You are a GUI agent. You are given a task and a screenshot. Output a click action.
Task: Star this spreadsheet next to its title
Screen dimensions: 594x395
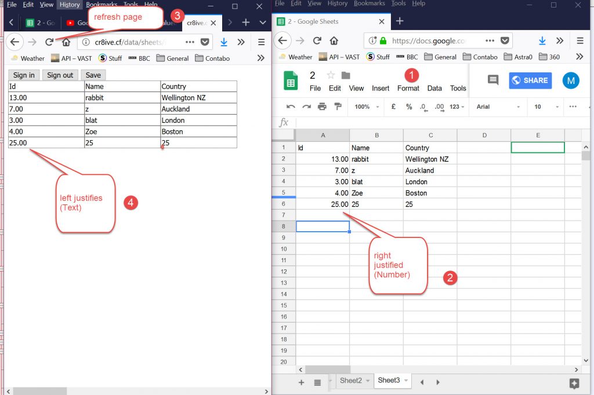tap(331, 75)
